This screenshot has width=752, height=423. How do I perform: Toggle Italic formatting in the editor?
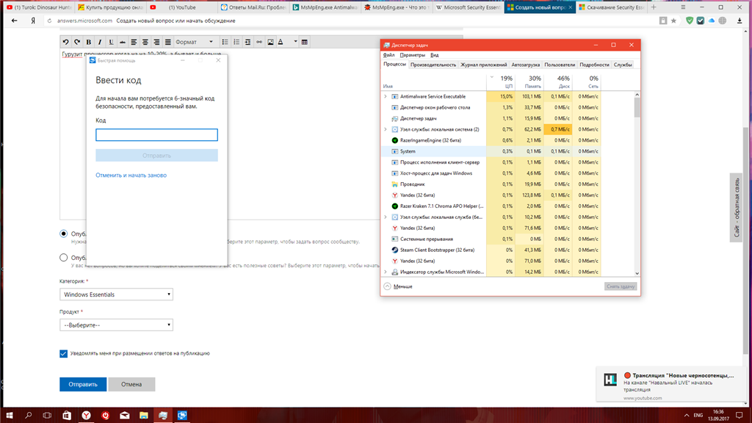[100, 42]
